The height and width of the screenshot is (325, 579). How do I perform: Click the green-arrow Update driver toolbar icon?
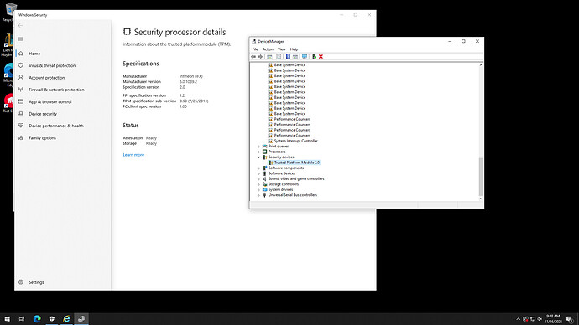[314, 57]
